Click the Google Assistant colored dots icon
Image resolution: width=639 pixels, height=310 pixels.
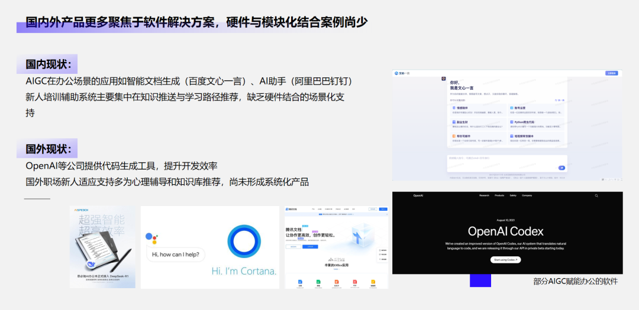coord(151,237)
